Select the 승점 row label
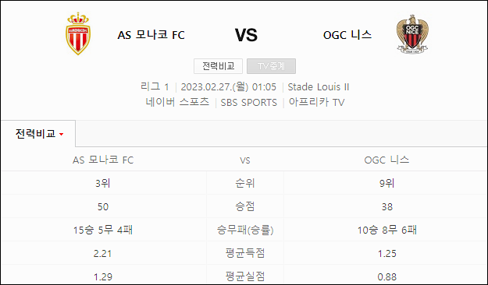 245,206
